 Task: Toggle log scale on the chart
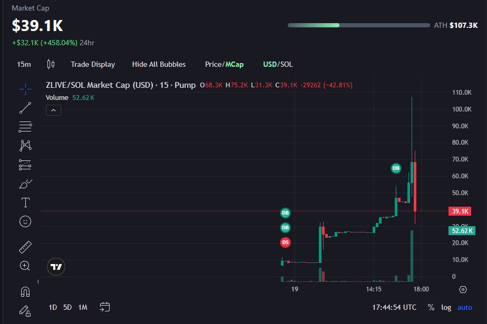coord(446,307)
